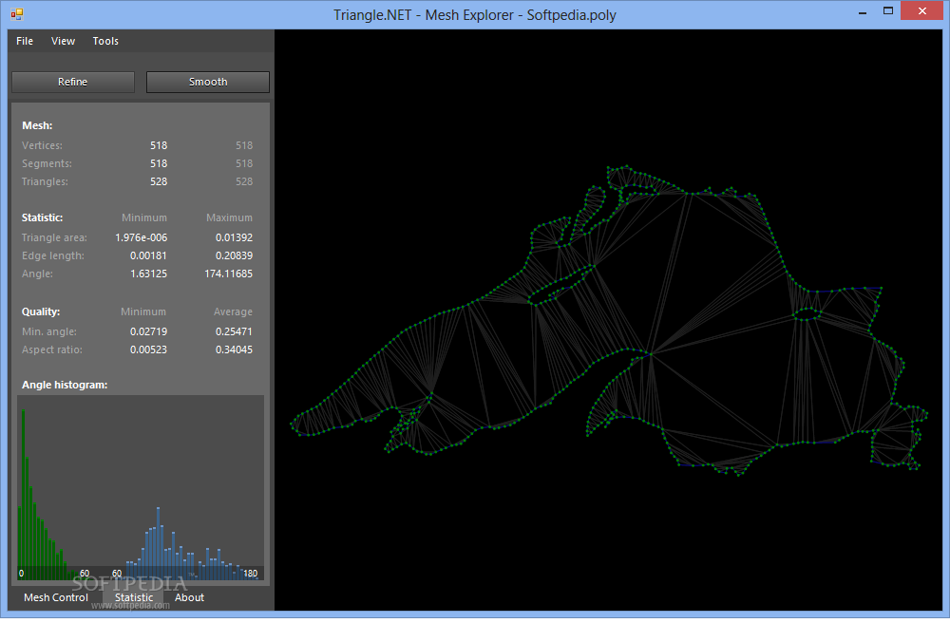Click the minimum angle value 1.63125
The image size is (950, 623).
[x=148, y=274]
